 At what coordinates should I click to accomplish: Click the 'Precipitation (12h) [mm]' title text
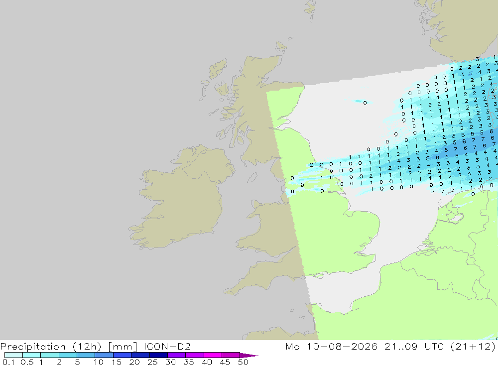[69, 347]
